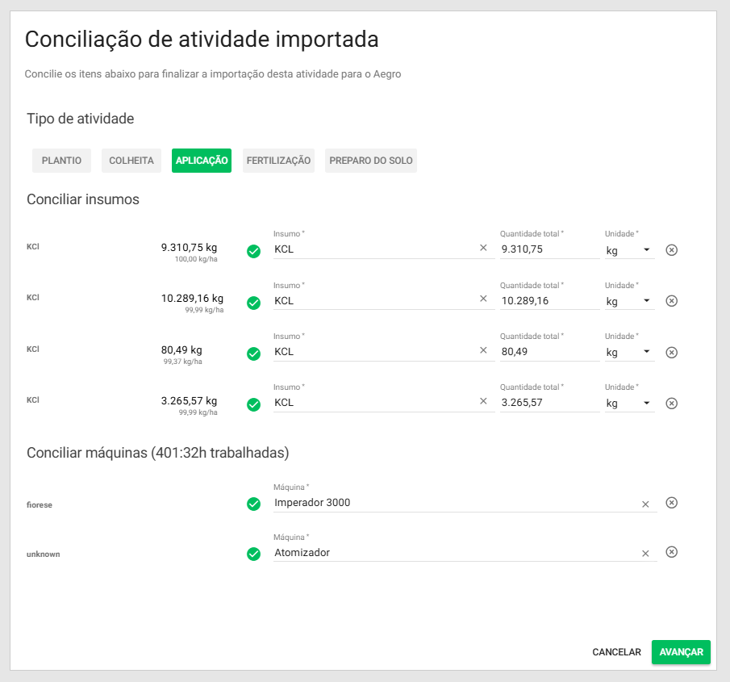Remove the first KCl row of 9.310,75 kg

[671, 250]
